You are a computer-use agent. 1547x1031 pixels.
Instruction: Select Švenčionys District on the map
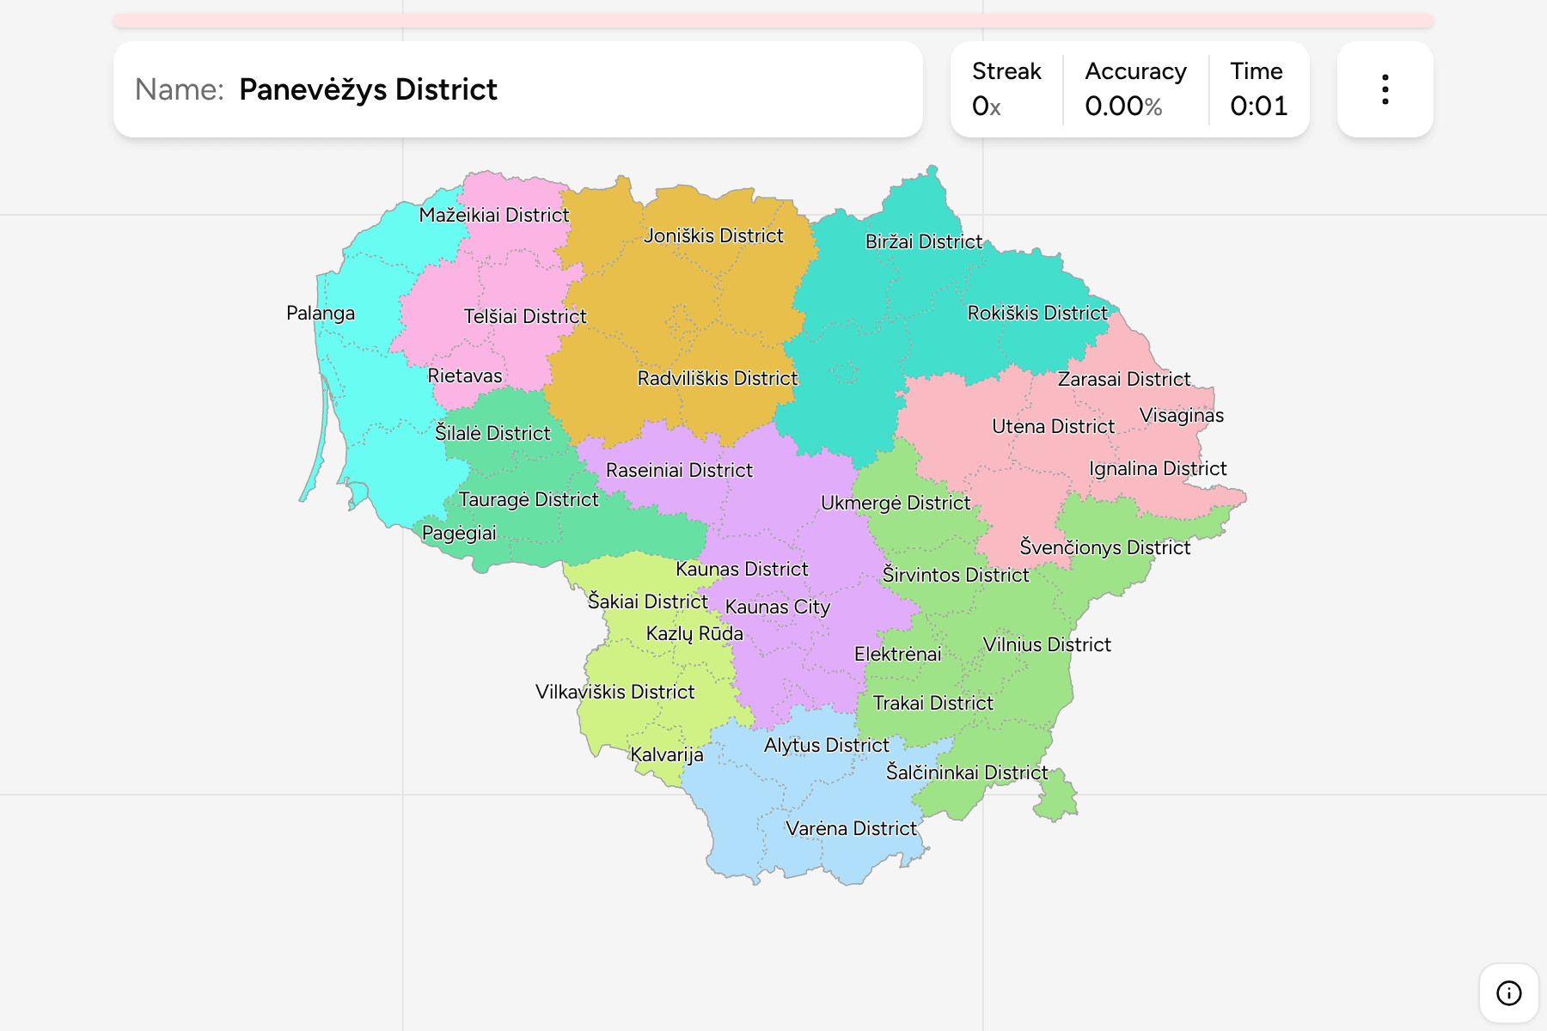pyautogui.click(x=1105, y=547)
